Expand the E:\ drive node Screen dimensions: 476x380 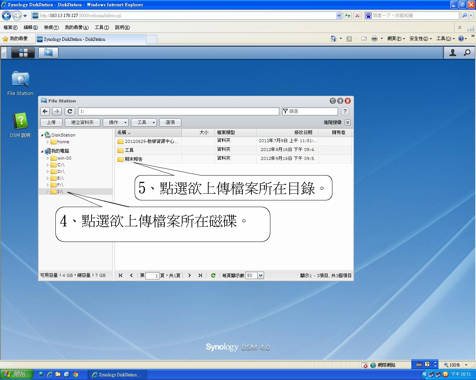[x=48, y=178]
